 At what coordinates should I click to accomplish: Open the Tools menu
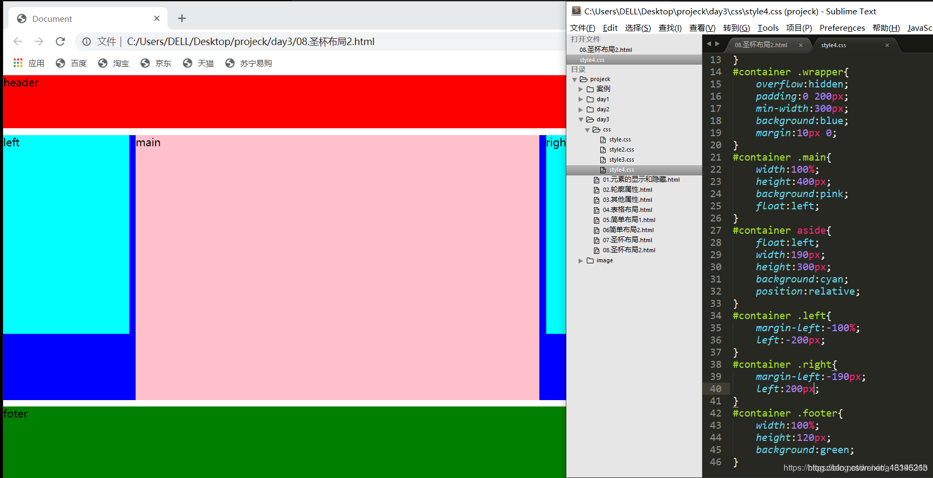coord(768,28)
